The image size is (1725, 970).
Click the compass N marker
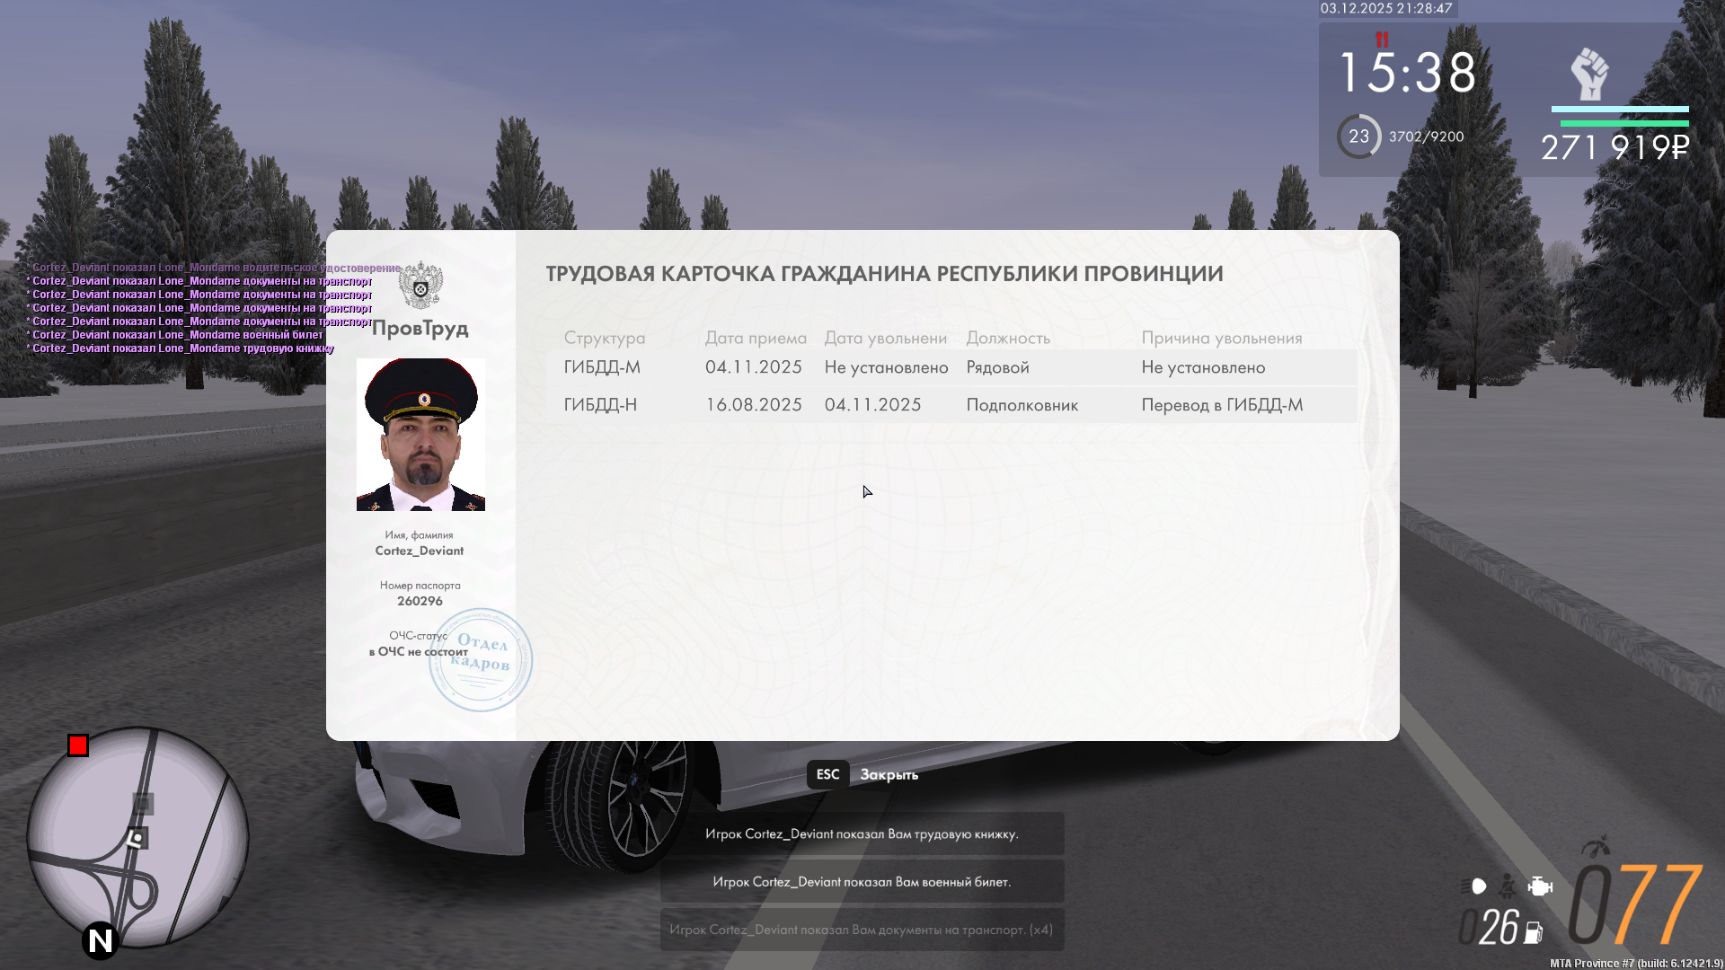click(x=100, y=940)
